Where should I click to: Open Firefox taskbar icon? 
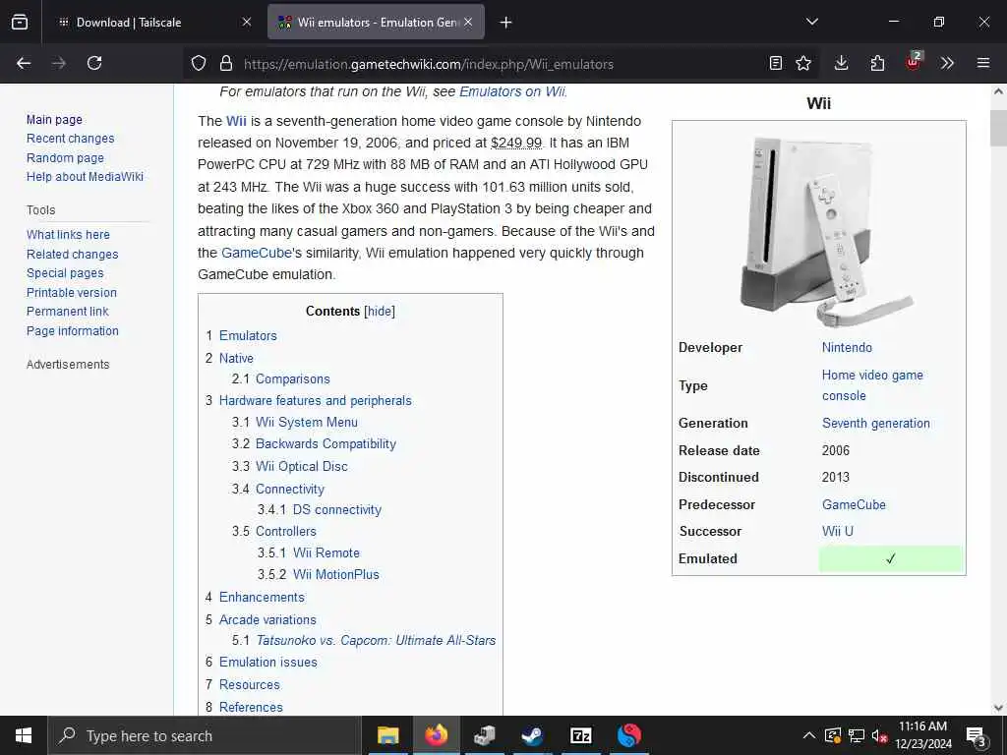tap(436, 735)
